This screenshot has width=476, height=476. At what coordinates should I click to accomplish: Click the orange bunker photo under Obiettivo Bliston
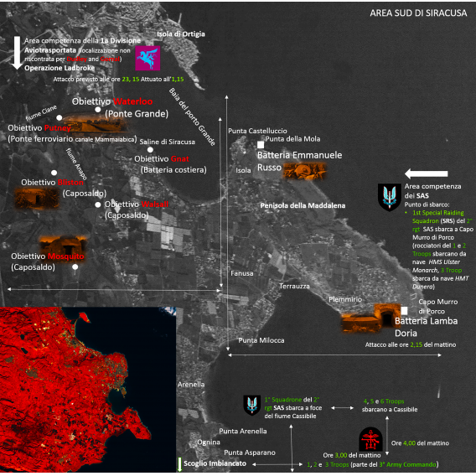pyautogui.click(x=37, y=199)
